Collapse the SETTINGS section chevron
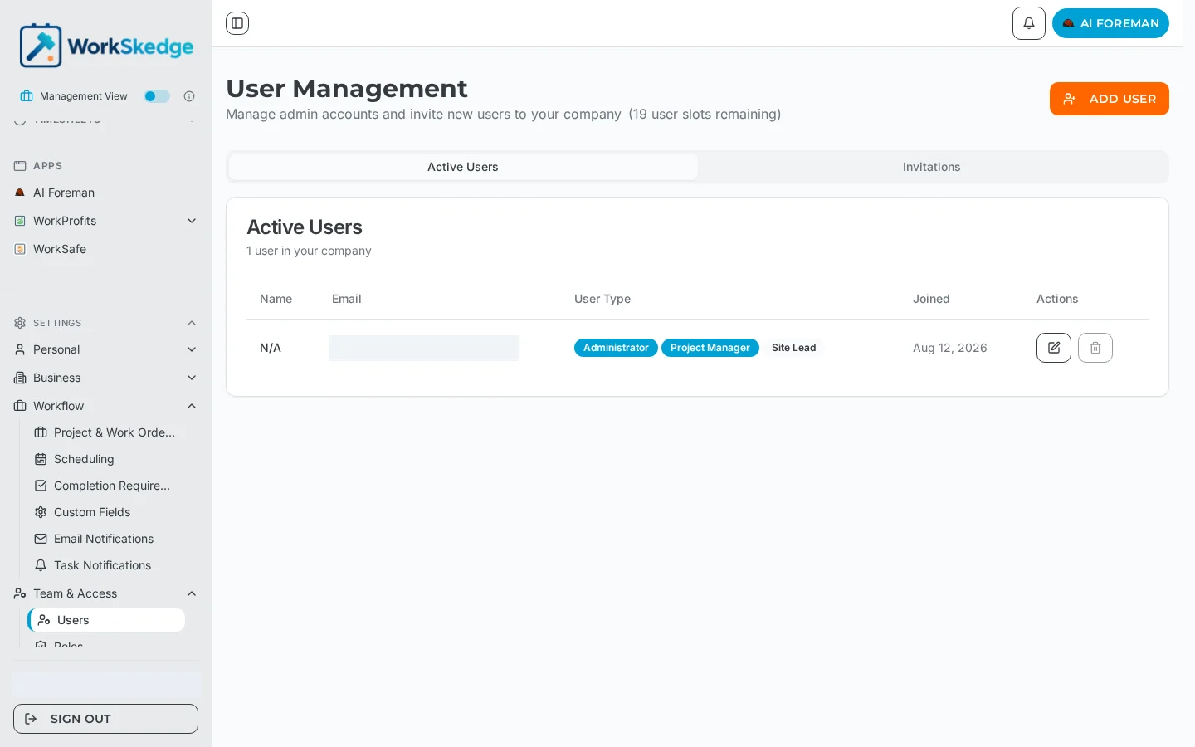1195x747 pixels. point(192,323)
